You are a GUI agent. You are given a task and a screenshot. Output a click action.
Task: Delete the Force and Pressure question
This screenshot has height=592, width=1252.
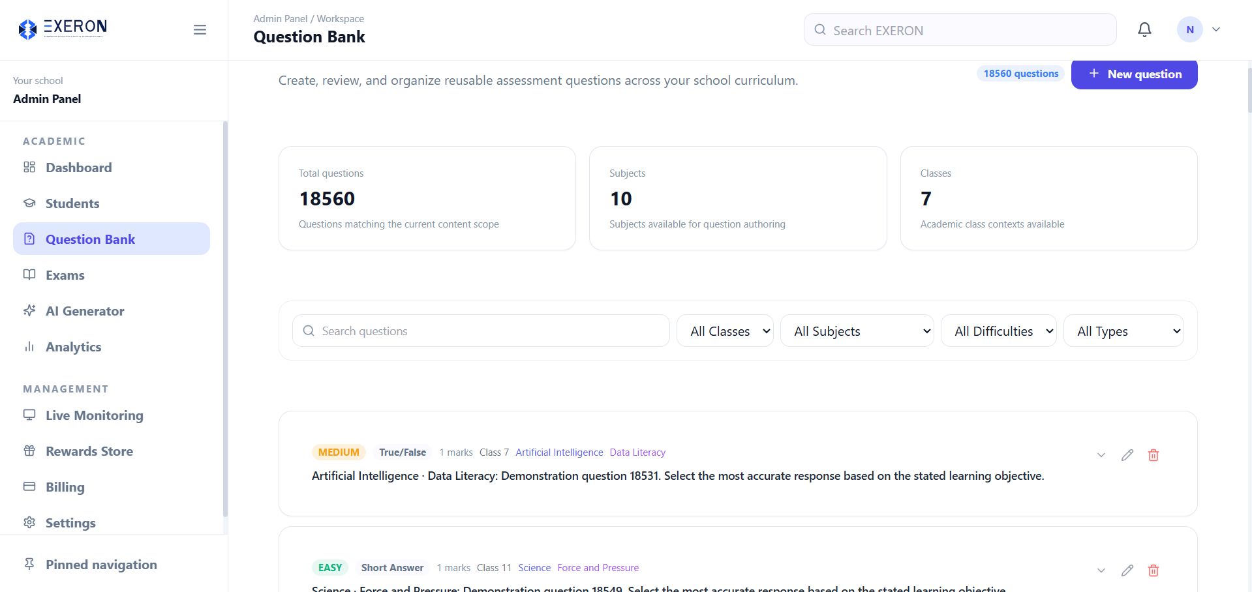click(1153, 570)
